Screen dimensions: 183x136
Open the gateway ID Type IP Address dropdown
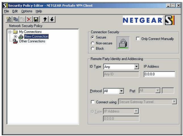coord(136,111)
